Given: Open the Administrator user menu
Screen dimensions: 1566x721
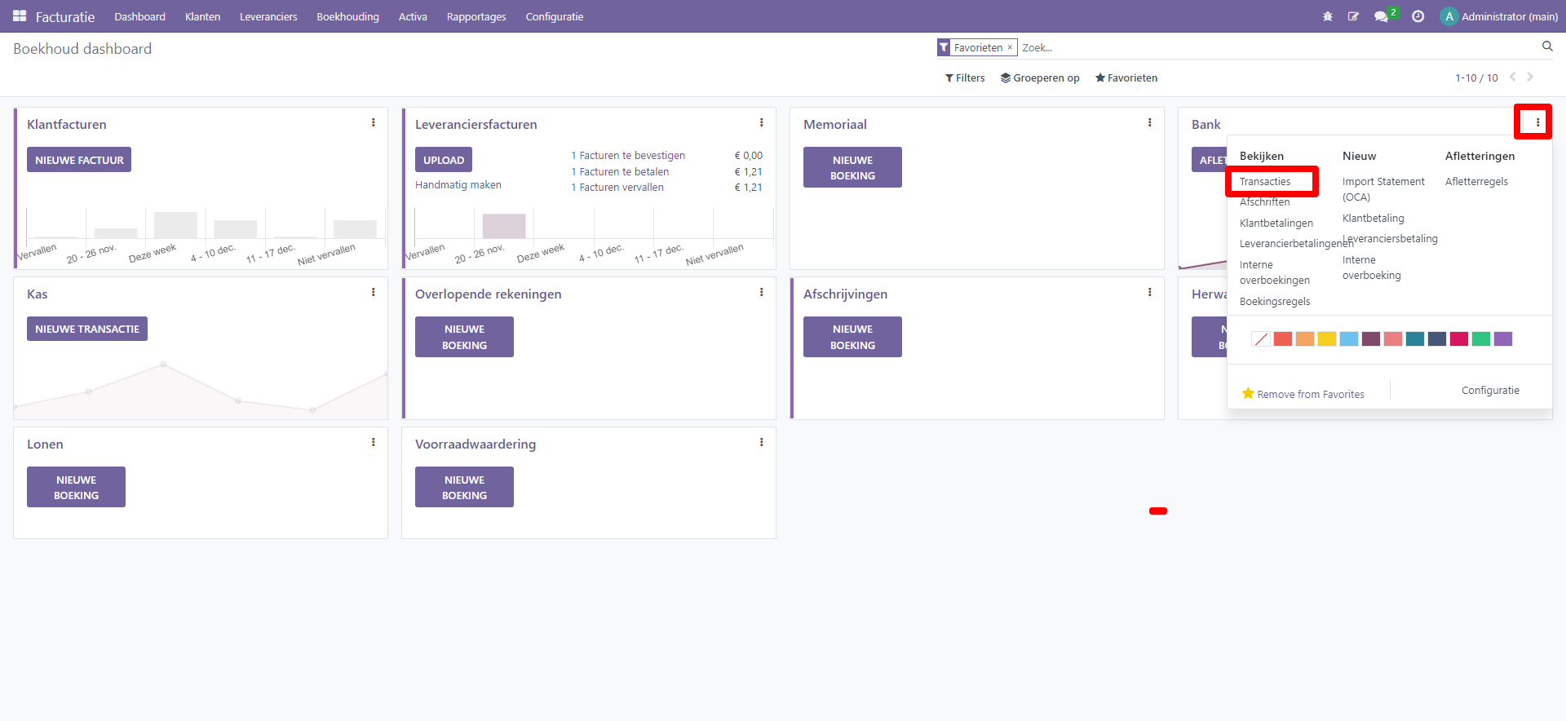Looking at the screenshot, I should point(1499,16).
